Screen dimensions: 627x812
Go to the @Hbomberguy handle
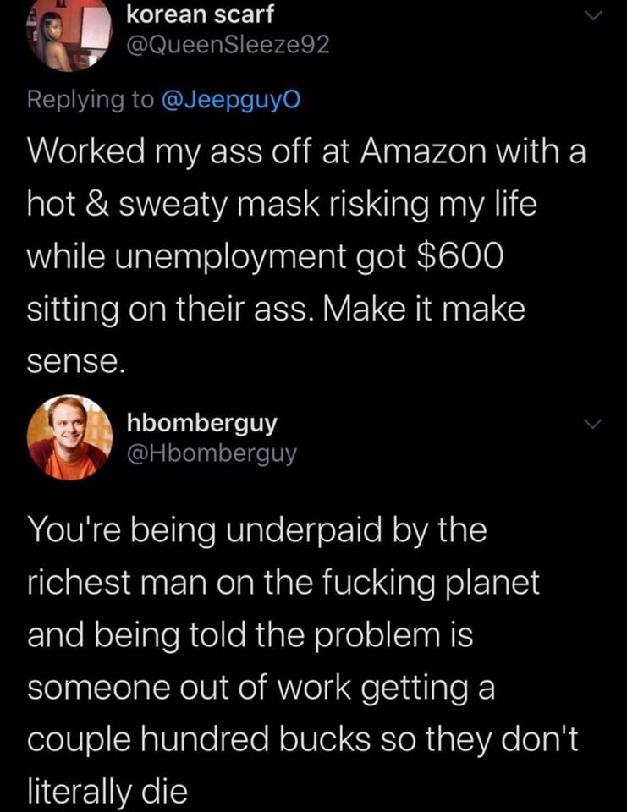(x=211, y=453)
